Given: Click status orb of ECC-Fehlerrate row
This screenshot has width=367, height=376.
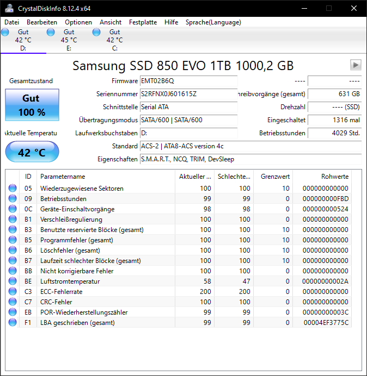Looking at the screenshot, I should 13,291.
